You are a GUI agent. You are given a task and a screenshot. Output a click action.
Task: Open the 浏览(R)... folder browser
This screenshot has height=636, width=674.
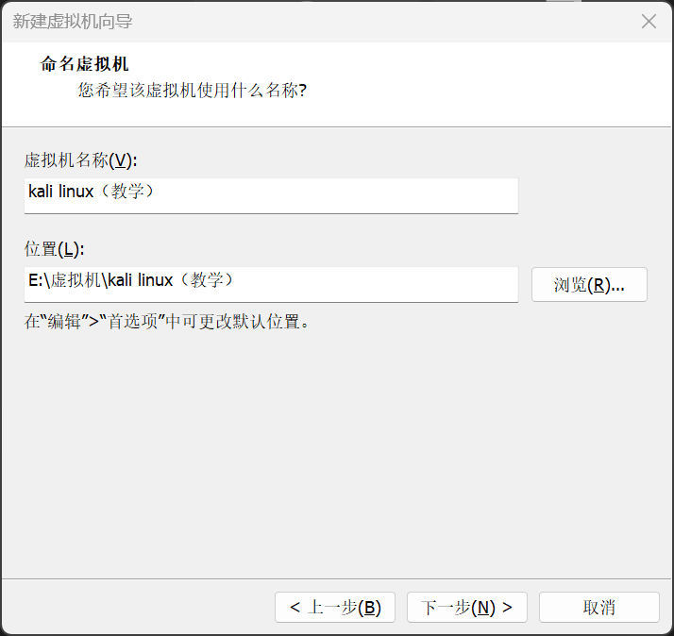click(589, 284)
